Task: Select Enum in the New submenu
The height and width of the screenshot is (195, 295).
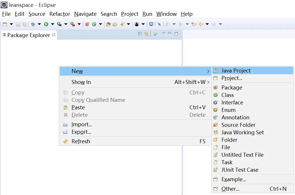Action: pyautogui.click(x=253, y=110)
